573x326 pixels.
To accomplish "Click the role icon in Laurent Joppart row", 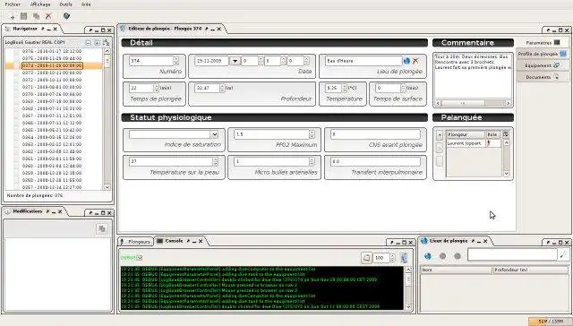I will [489, 143].
